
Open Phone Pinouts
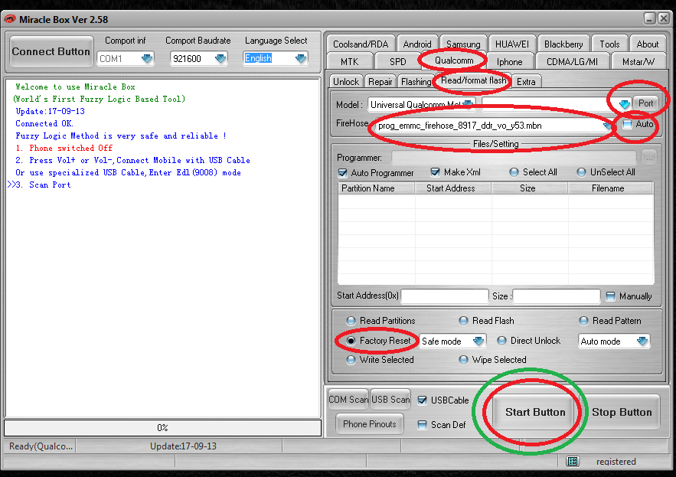tap(370, 424)
